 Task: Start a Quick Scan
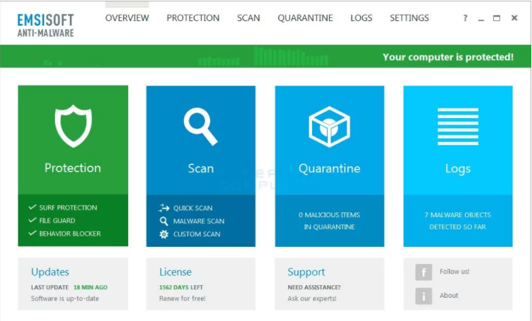193,208
